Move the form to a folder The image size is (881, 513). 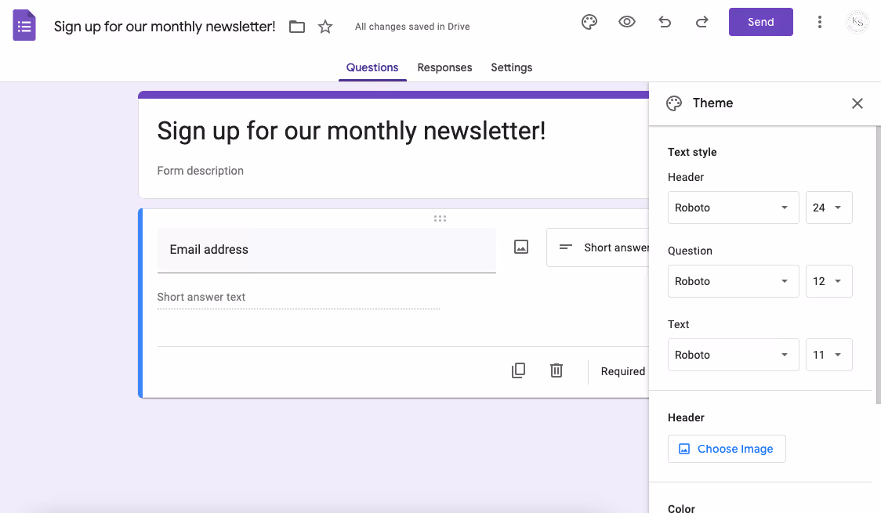click(x=297, y=26)
